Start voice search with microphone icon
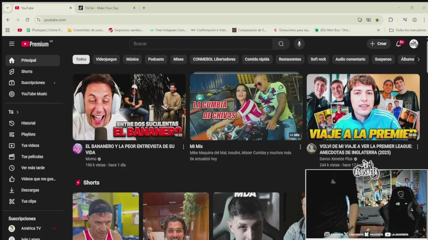 pyautogui.click(x=299, y=44)
